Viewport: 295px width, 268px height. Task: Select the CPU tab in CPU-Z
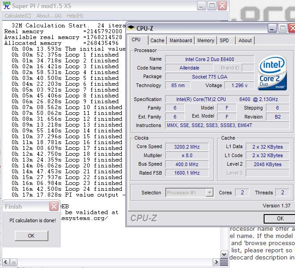pyautogui.click(x=137, y=40)
